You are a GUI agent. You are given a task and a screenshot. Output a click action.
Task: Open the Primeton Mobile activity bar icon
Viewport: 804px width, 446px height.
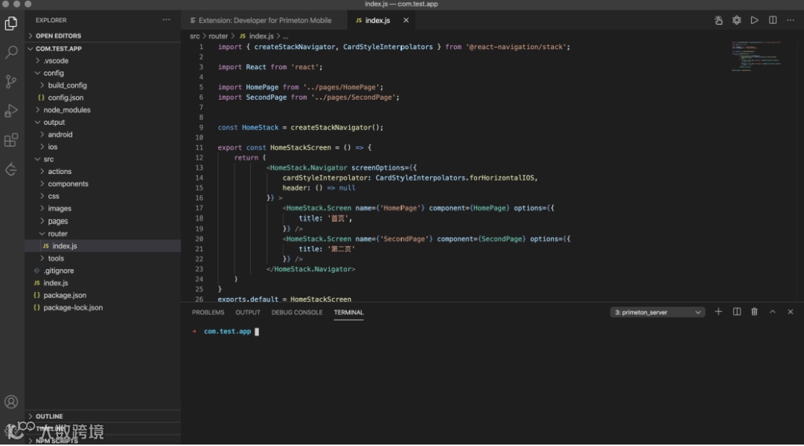pos(11,169)
